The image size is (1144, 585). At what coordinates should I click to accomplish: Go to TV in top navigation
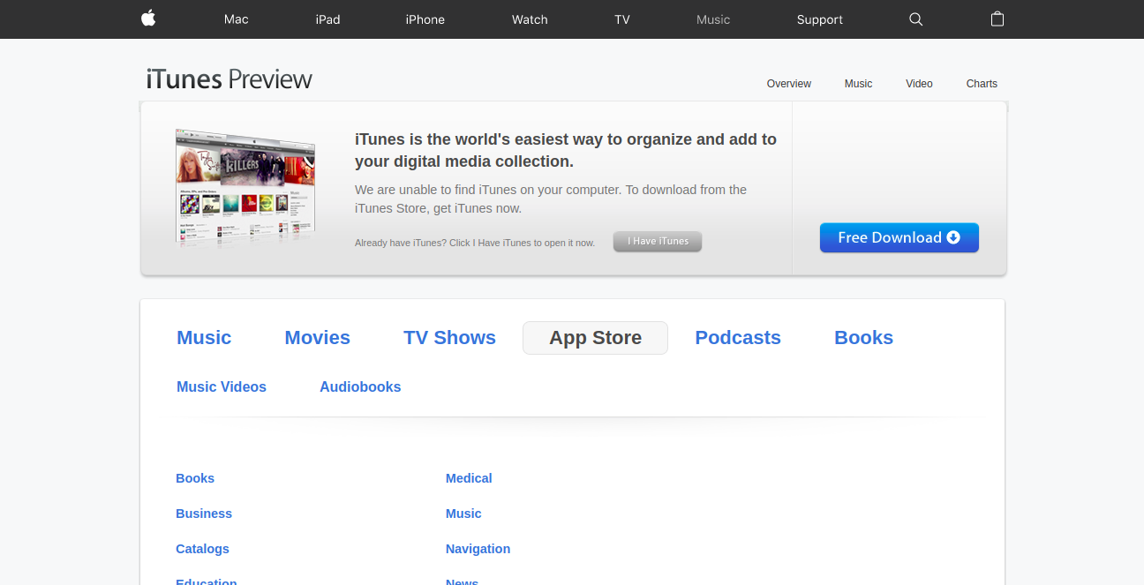point(622,19)
